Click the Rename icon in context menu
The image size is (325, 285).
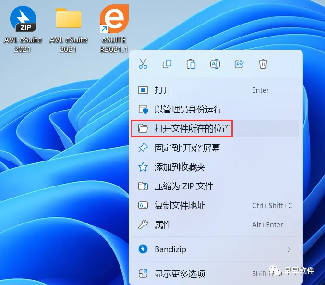click(x=215, y=64)
